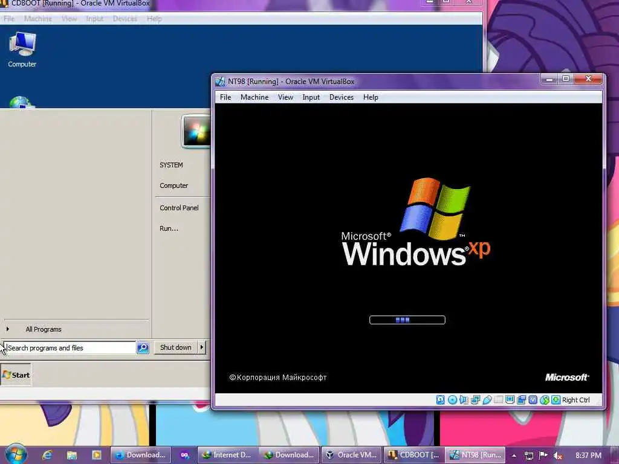Click the 8:37 PM clock
Viewport: 619px width, 464px height.
[x=588, y=455]
